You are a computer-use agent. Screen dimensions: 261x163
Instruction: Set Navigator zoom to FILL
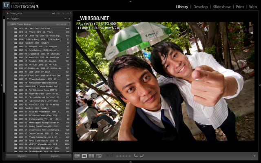click(x=58, y=13)
